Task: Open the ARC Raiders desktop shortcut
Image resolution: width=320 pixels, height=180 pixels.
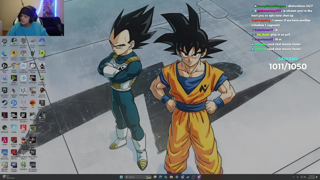Action: coord(33,79)
